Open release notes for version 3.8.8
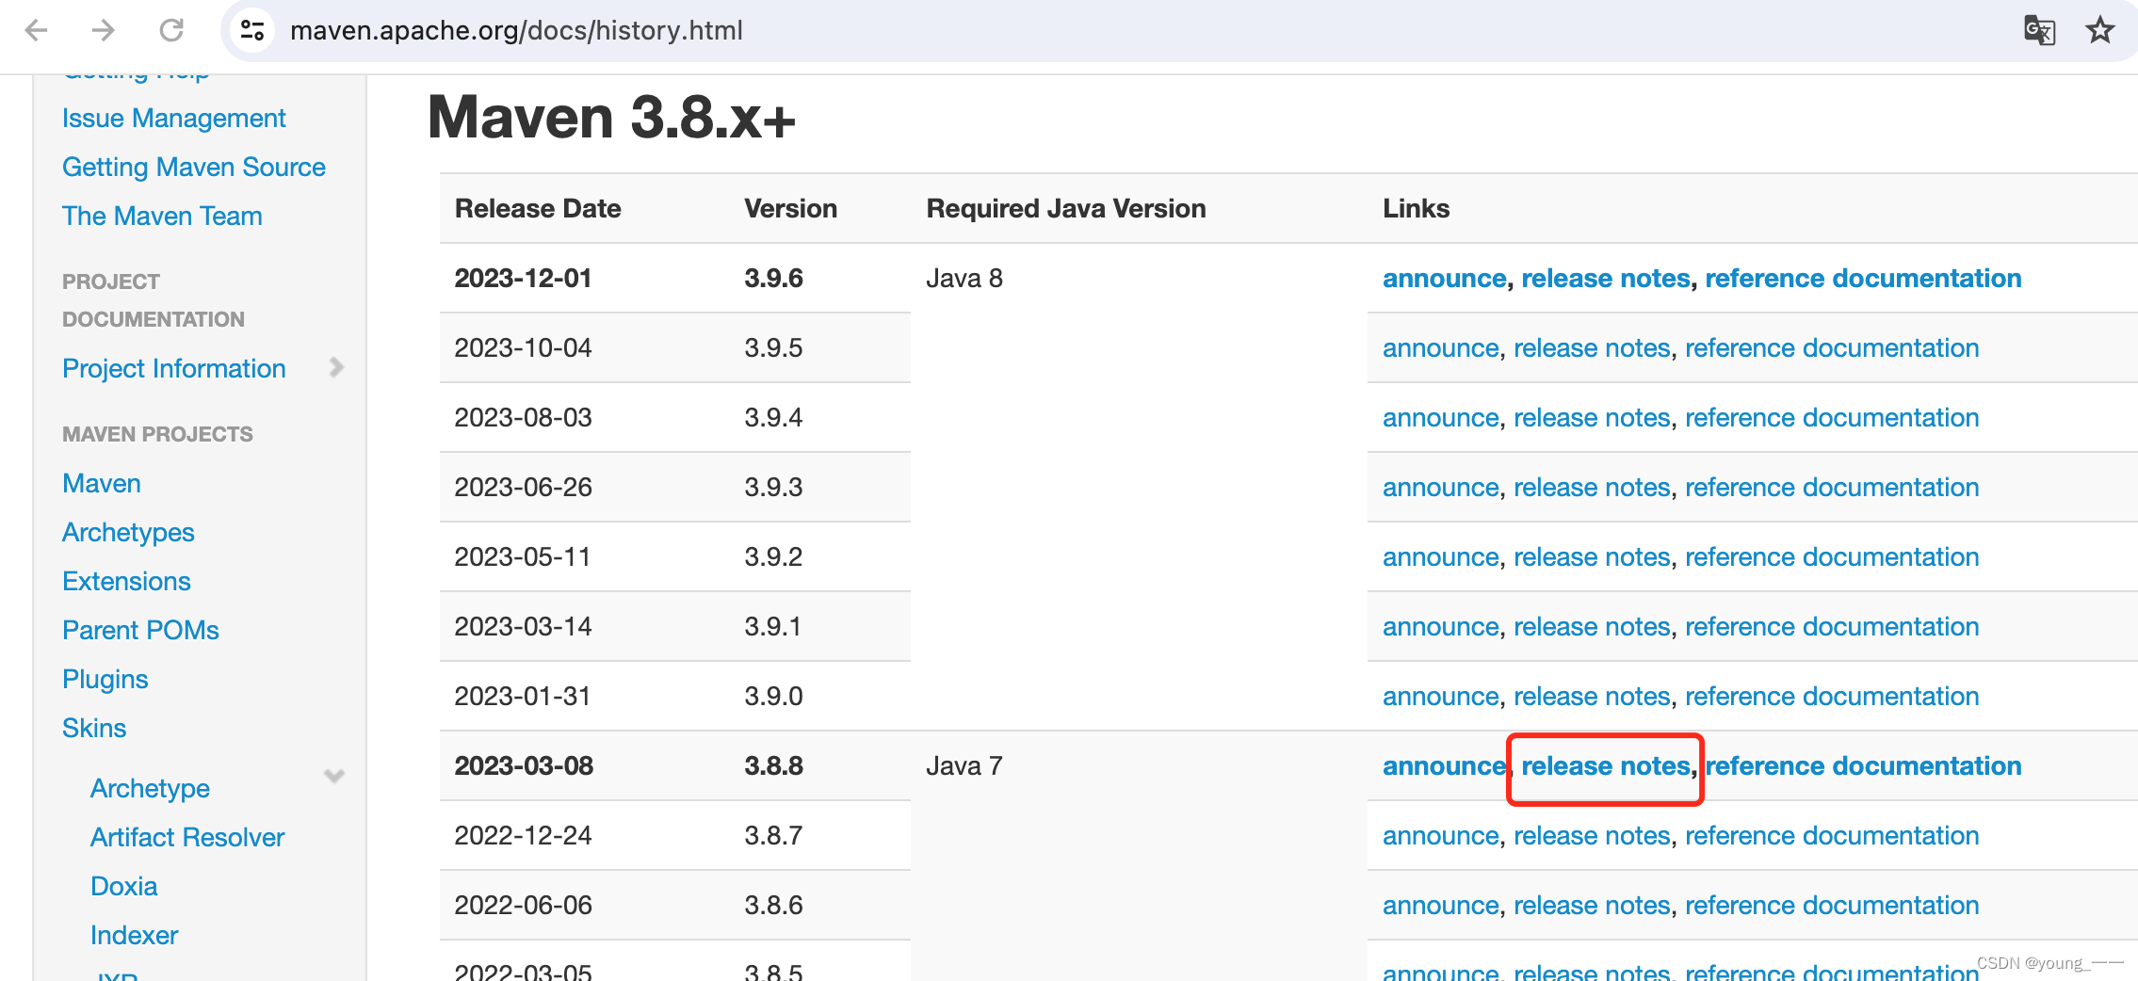The height and width of the screenshot is (981, 2138). click(1606, 766)
